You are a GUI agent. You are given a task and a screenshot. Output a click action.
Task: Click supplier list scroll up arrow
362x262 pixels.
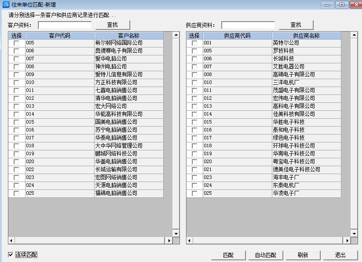click(x=354, y=35)
